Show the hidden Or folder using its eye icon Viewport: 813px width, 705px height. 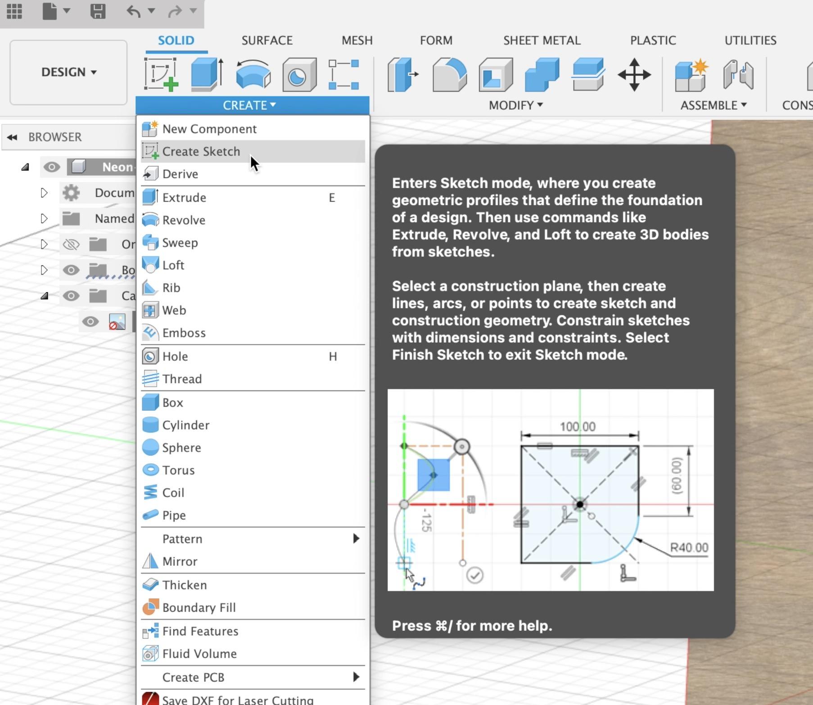(x=71, y=244)
